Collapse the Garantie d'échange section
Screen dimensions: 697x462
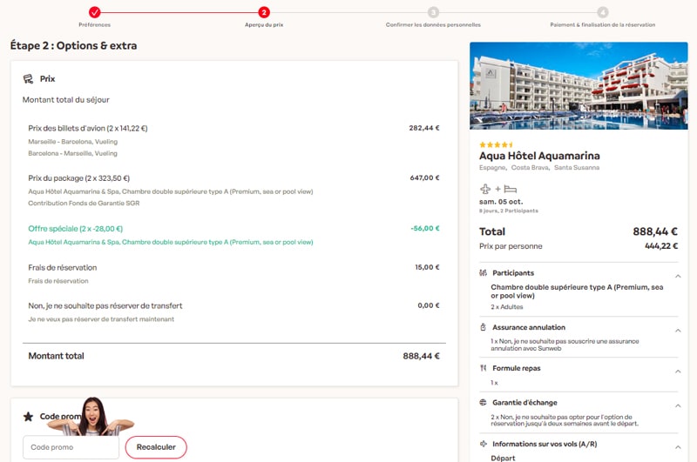coord(678,405)
